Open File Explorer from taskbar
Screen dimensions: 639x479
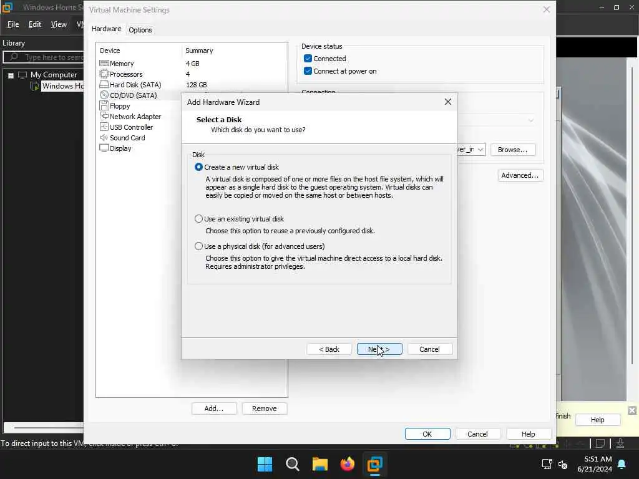320,464
